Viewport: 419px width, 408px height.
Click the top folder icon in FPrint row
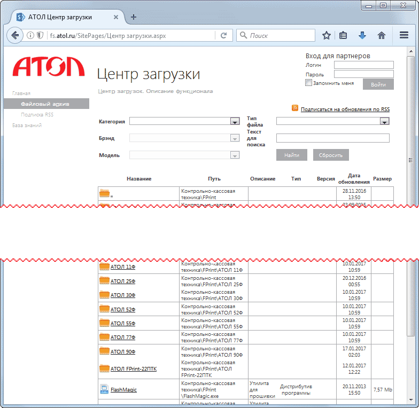tap(104, 193)
